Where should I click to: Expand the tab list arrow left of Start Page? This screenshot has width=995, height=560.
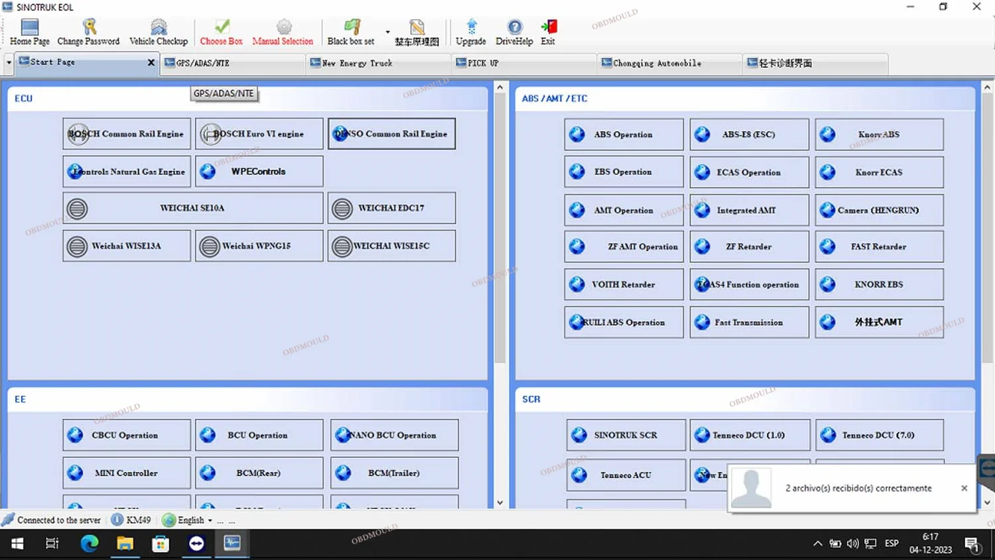[x=9, y=62]
